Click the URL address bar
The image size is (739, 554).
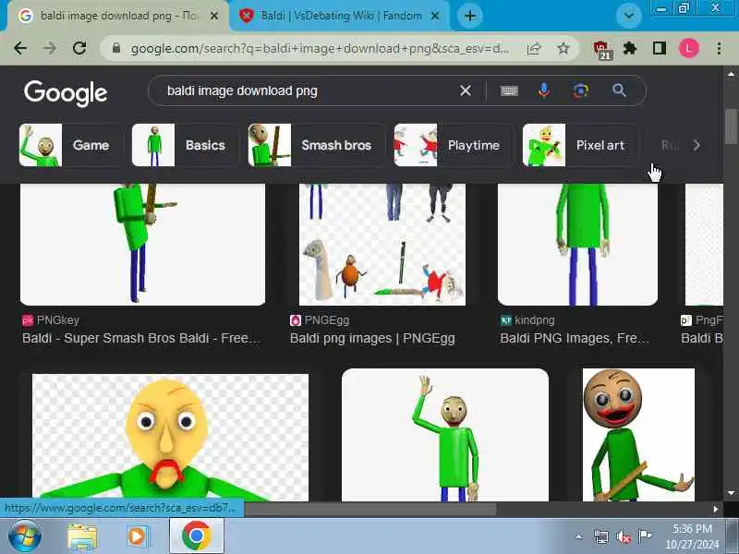tap(320, 48)
